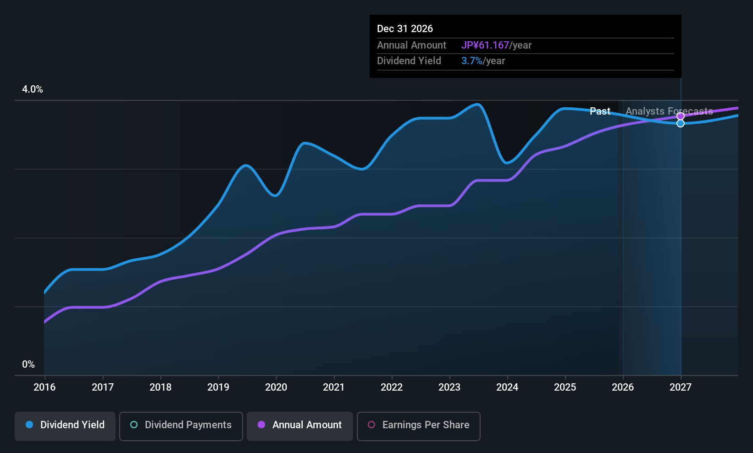753x453 pixels.
Task: Click the blue Dividend Yield data marker
Action: (681, 123)
